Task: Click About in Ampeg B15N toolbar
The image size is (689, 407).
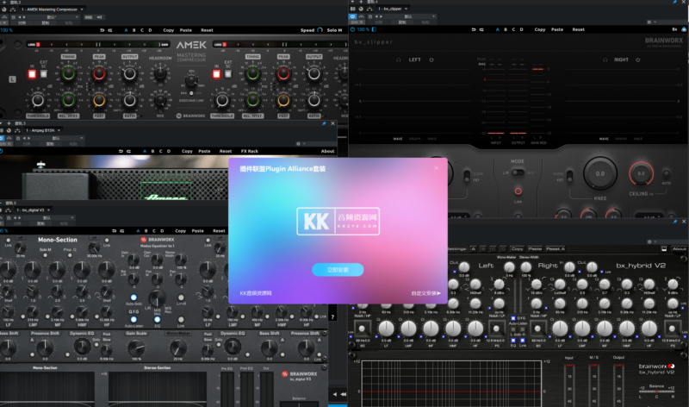Action: click(327, 151)
